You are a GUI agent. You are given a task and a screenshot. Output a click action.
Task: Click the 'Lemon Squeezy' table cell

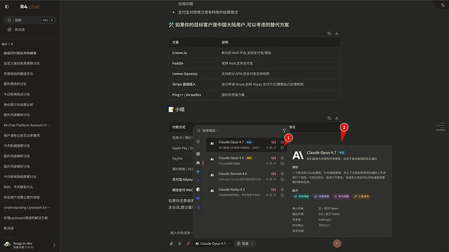pyautogui.click(x=185, y=74)
